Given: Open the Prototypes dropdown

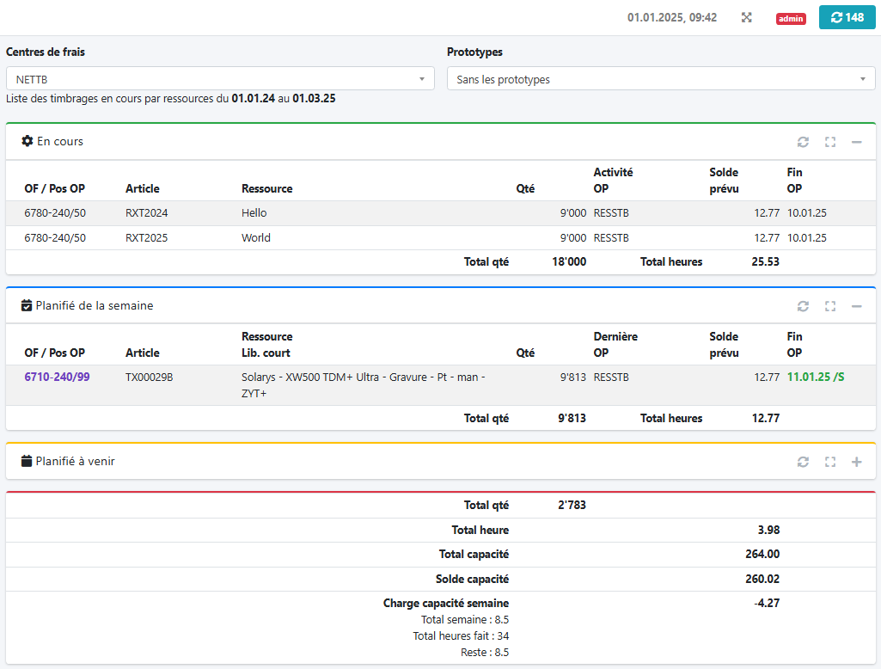Looking at the screenshot, I should click(x=661, y=79).
